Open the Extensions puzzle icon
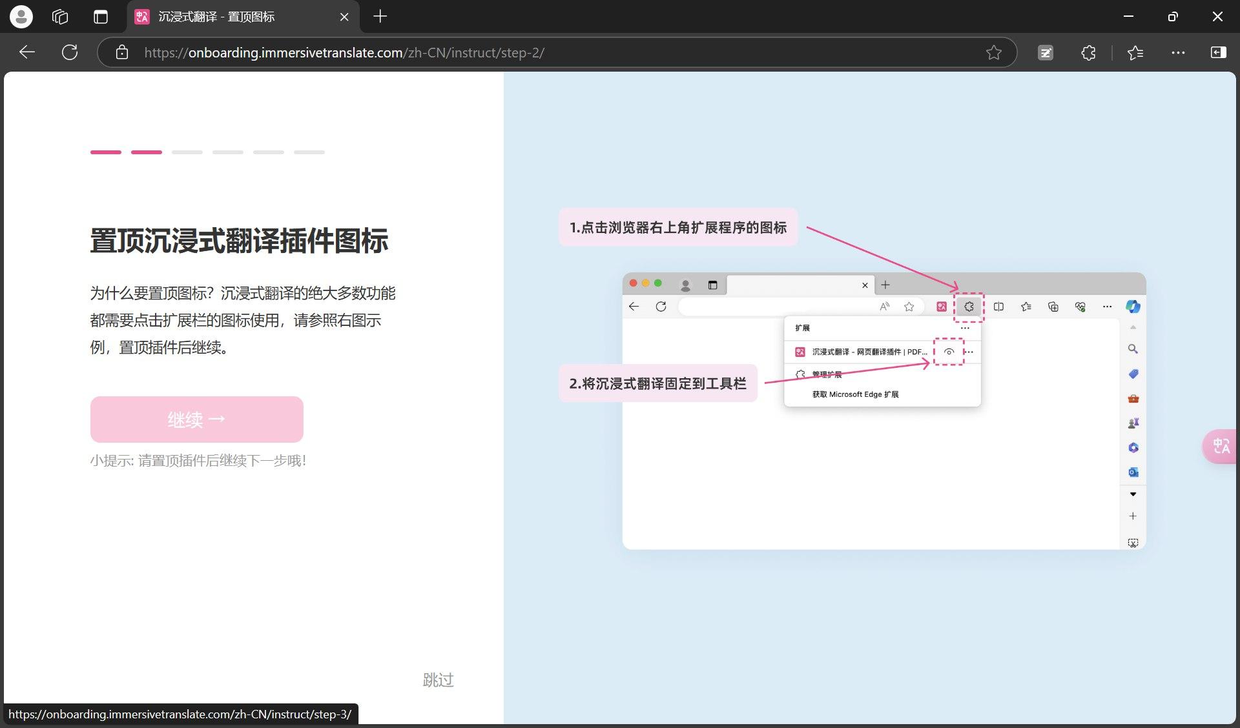 coord(1088,52)
